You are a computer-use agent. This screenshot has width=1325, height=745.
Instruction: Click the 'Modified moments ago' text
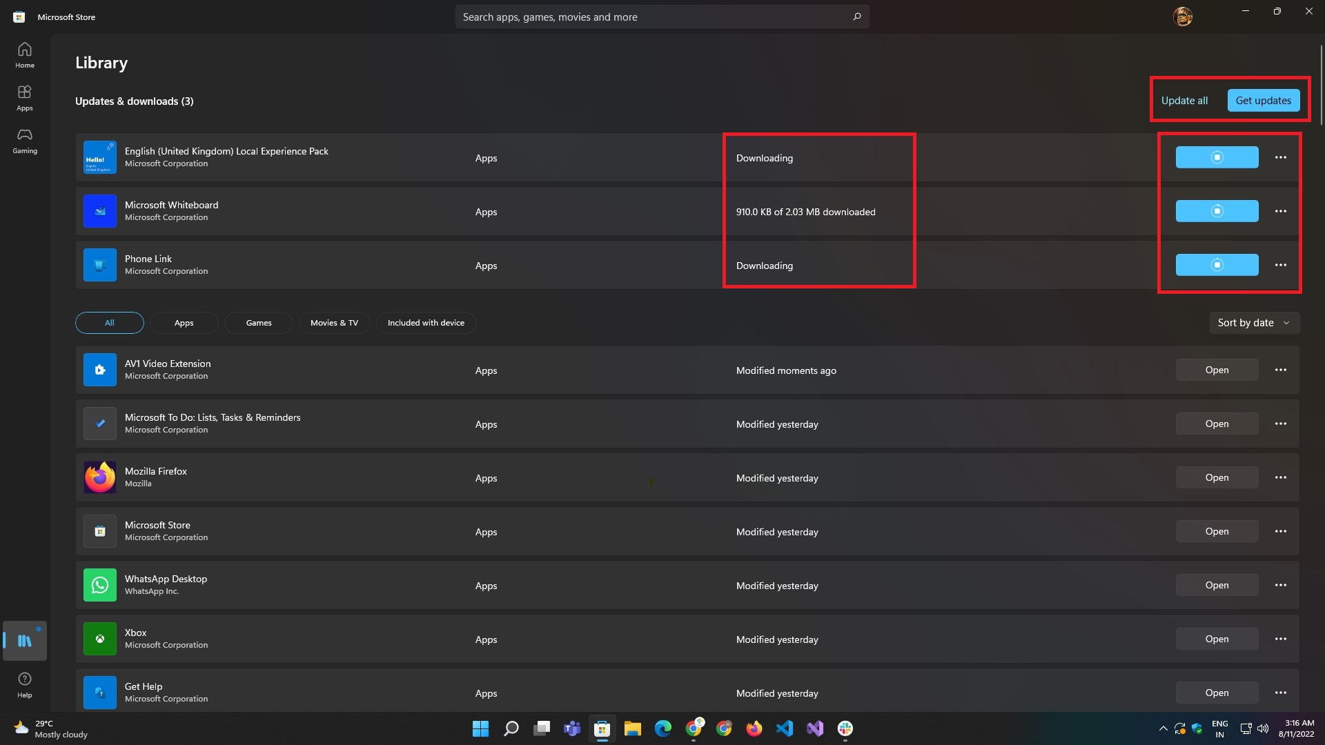[786, 370]
